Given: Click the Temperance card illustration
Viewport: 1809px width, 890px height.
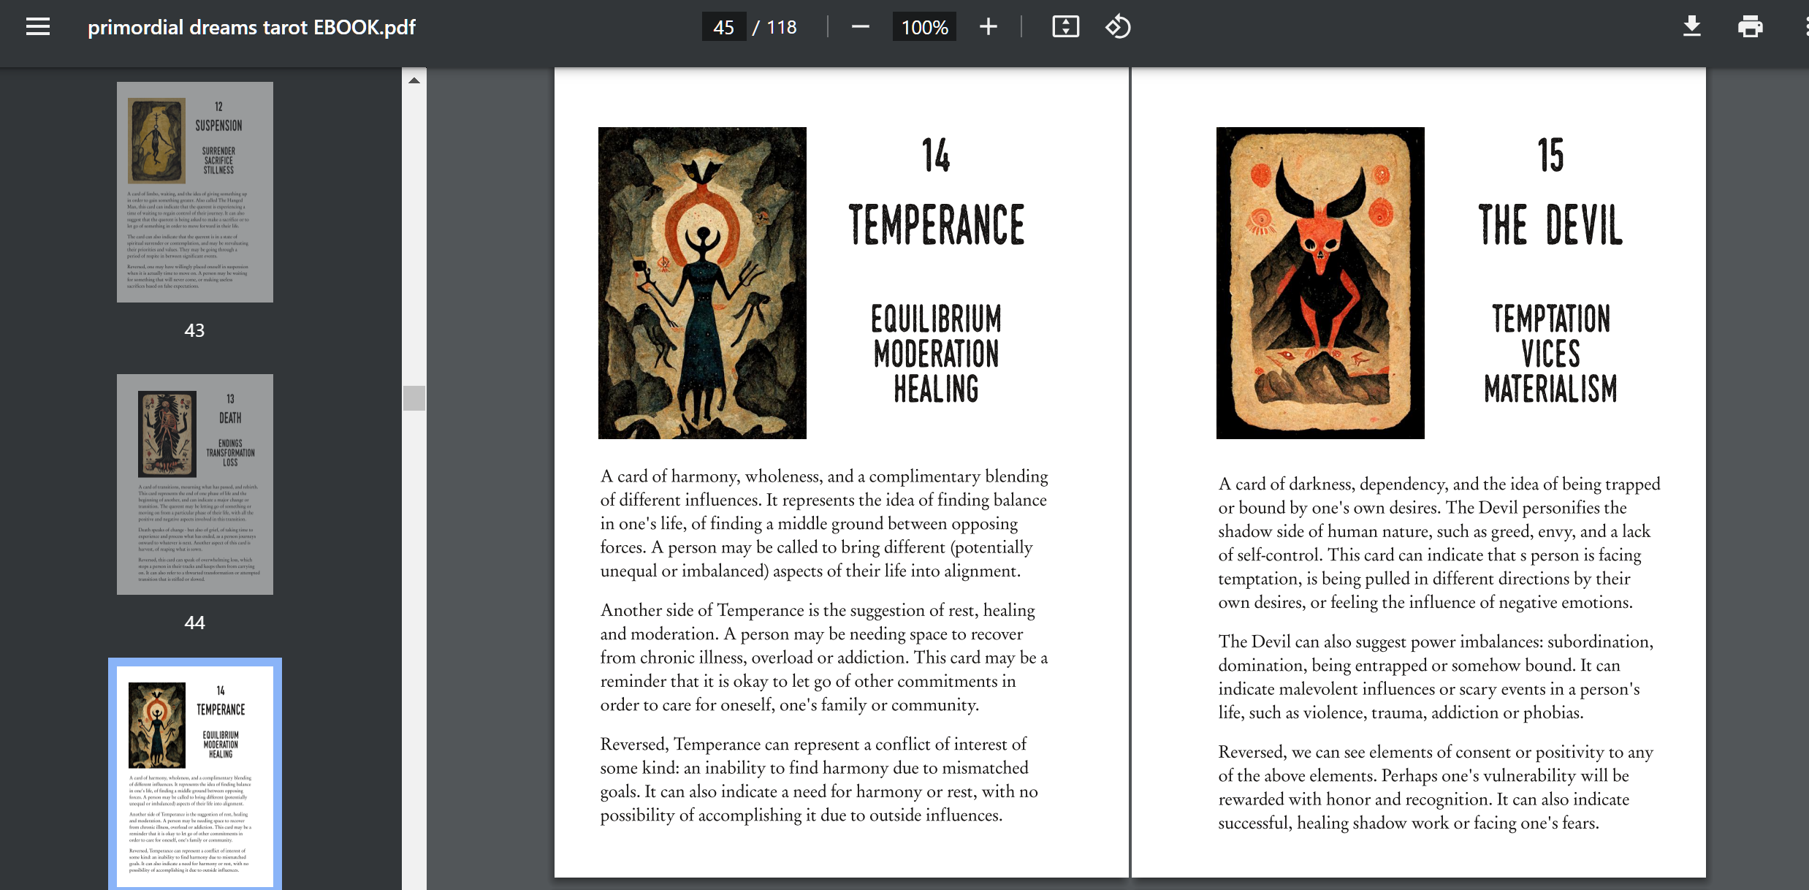Looking at the screenshot, I should coord(702,283).
